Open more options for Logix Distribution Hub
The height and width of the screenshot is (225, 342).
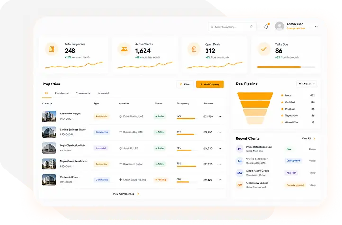219,148
